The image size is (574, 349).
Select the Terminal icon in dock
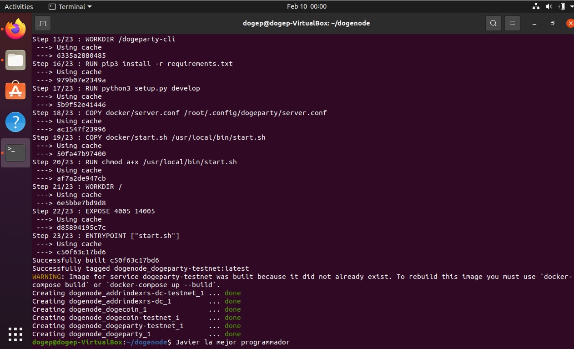(x=15, y=152)
